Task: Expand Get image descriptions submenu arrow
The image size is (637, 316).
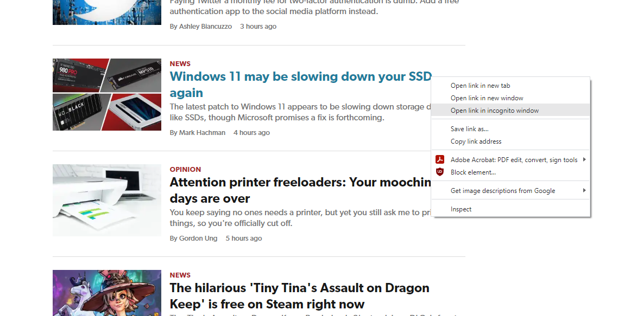Action: coord(584,190)
